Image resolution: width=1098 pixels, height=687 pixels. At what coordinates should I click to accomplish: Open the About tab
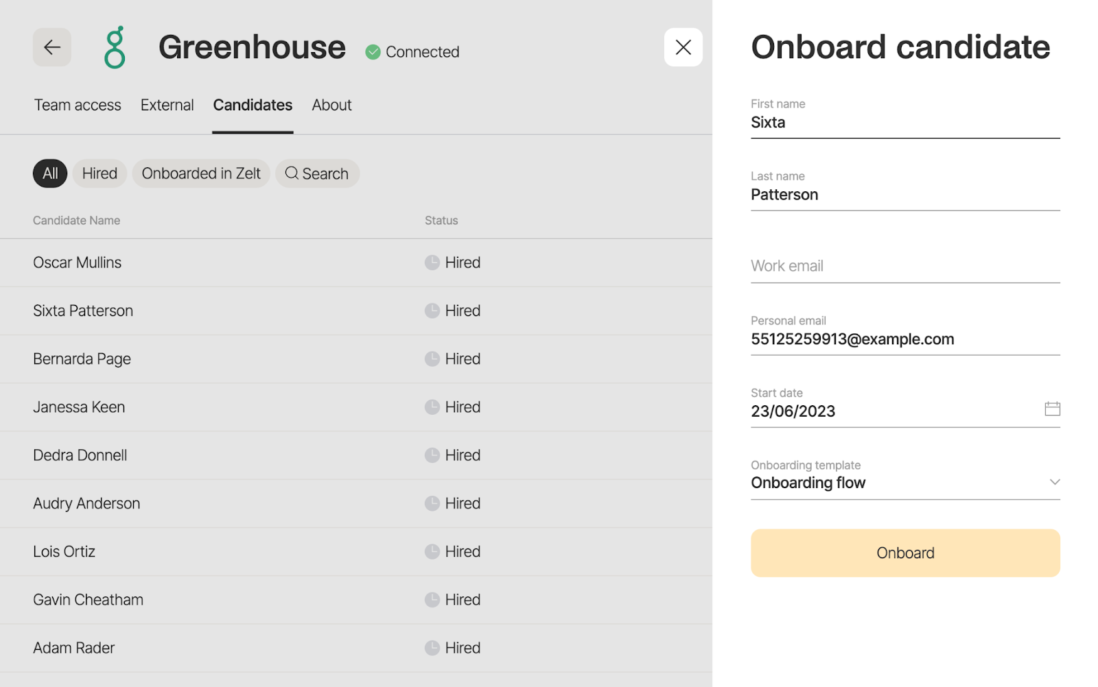click(331, 105)
